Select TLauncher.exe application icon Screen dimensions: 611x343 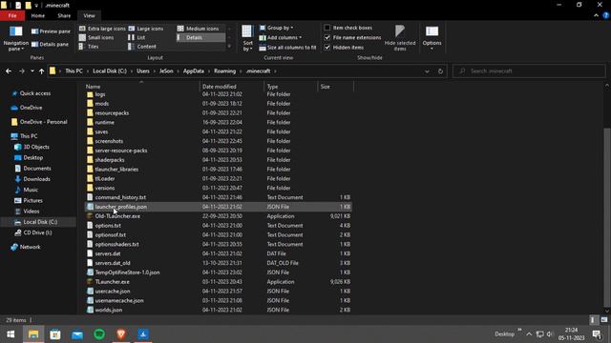(x=90, y=282)
